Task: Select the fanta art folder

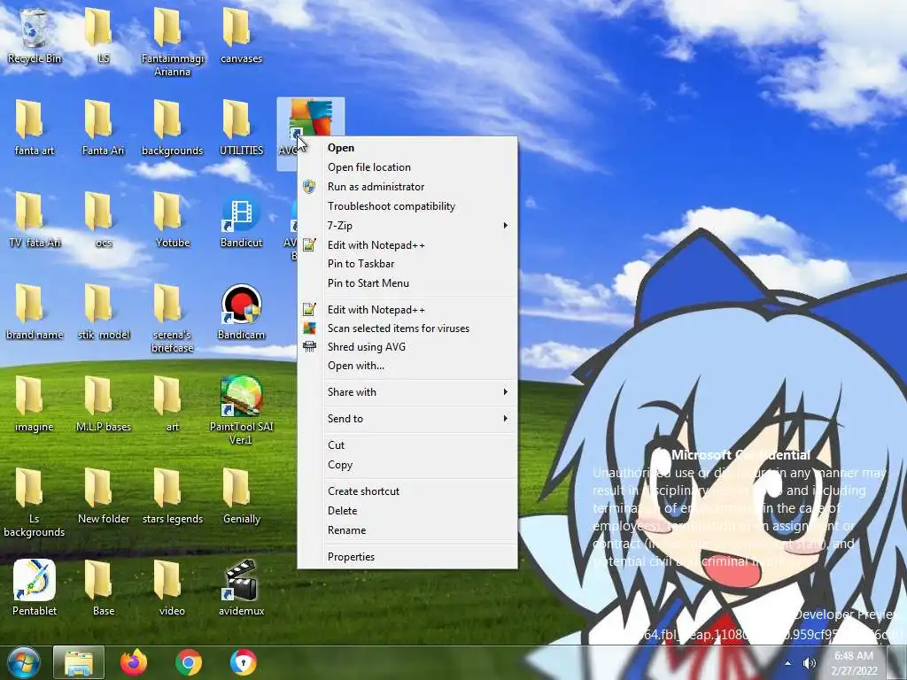Action: click(x=35, y=127)
